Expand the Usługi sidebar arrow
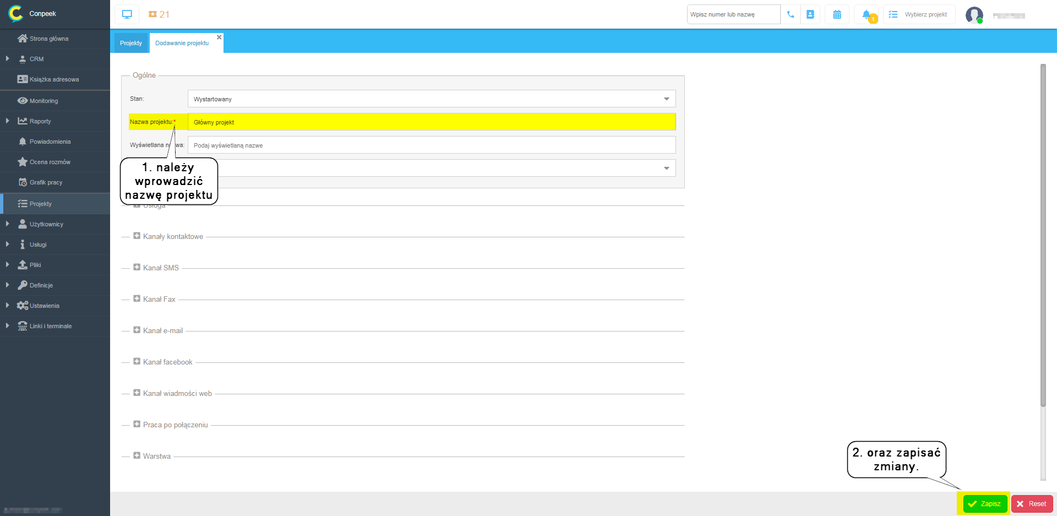This screenshot has height=516, width=1057. 7,244
